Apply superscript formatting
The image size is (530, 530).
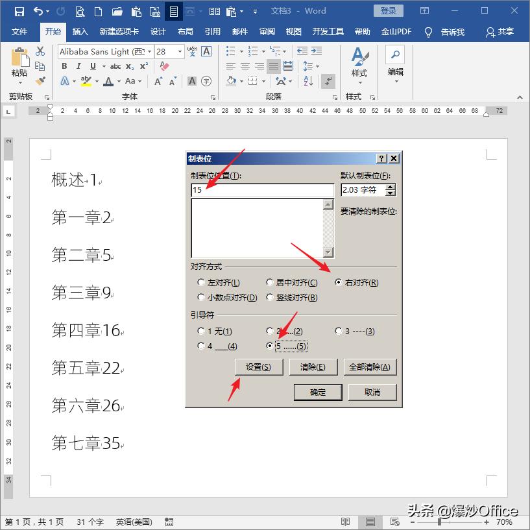pos(144,66)
